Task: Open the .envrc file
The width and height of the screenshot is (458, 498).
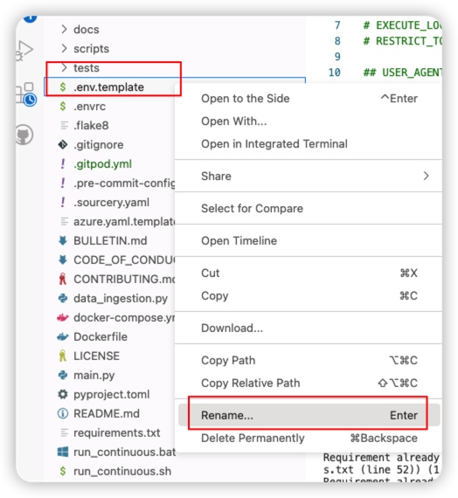Action: [90, 107]
